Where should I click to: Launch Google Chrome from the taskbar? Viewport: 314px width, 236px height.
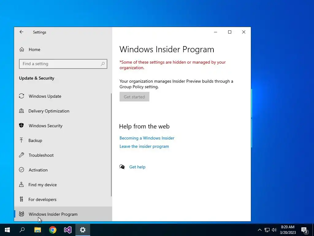pos(53,230)
